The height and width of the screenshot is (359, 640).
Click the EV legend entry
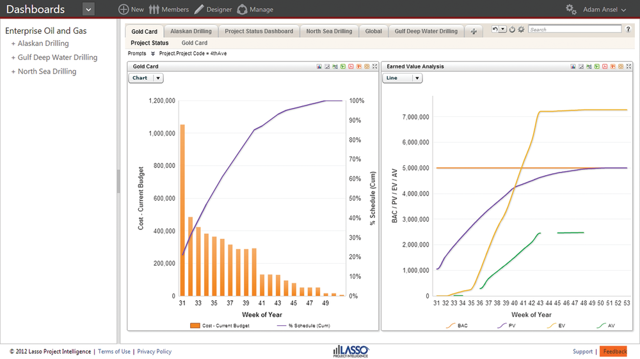[556, 326]
